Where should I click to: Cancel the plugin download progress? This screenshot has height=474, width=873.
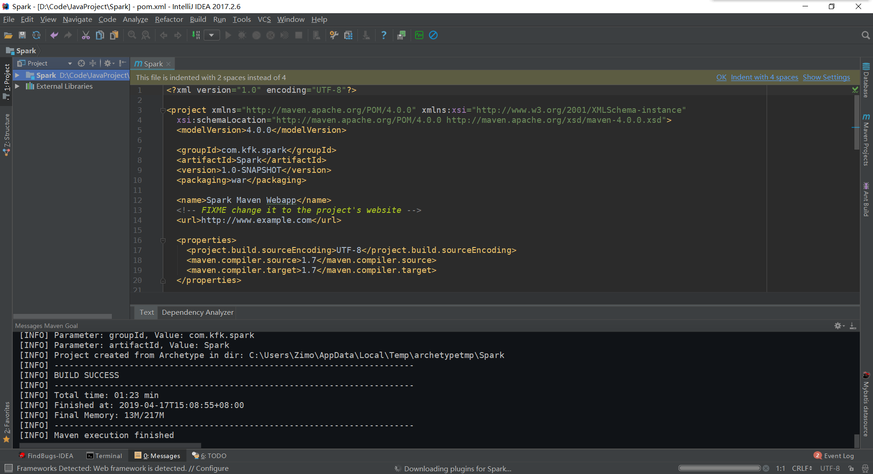coord(766,469)
